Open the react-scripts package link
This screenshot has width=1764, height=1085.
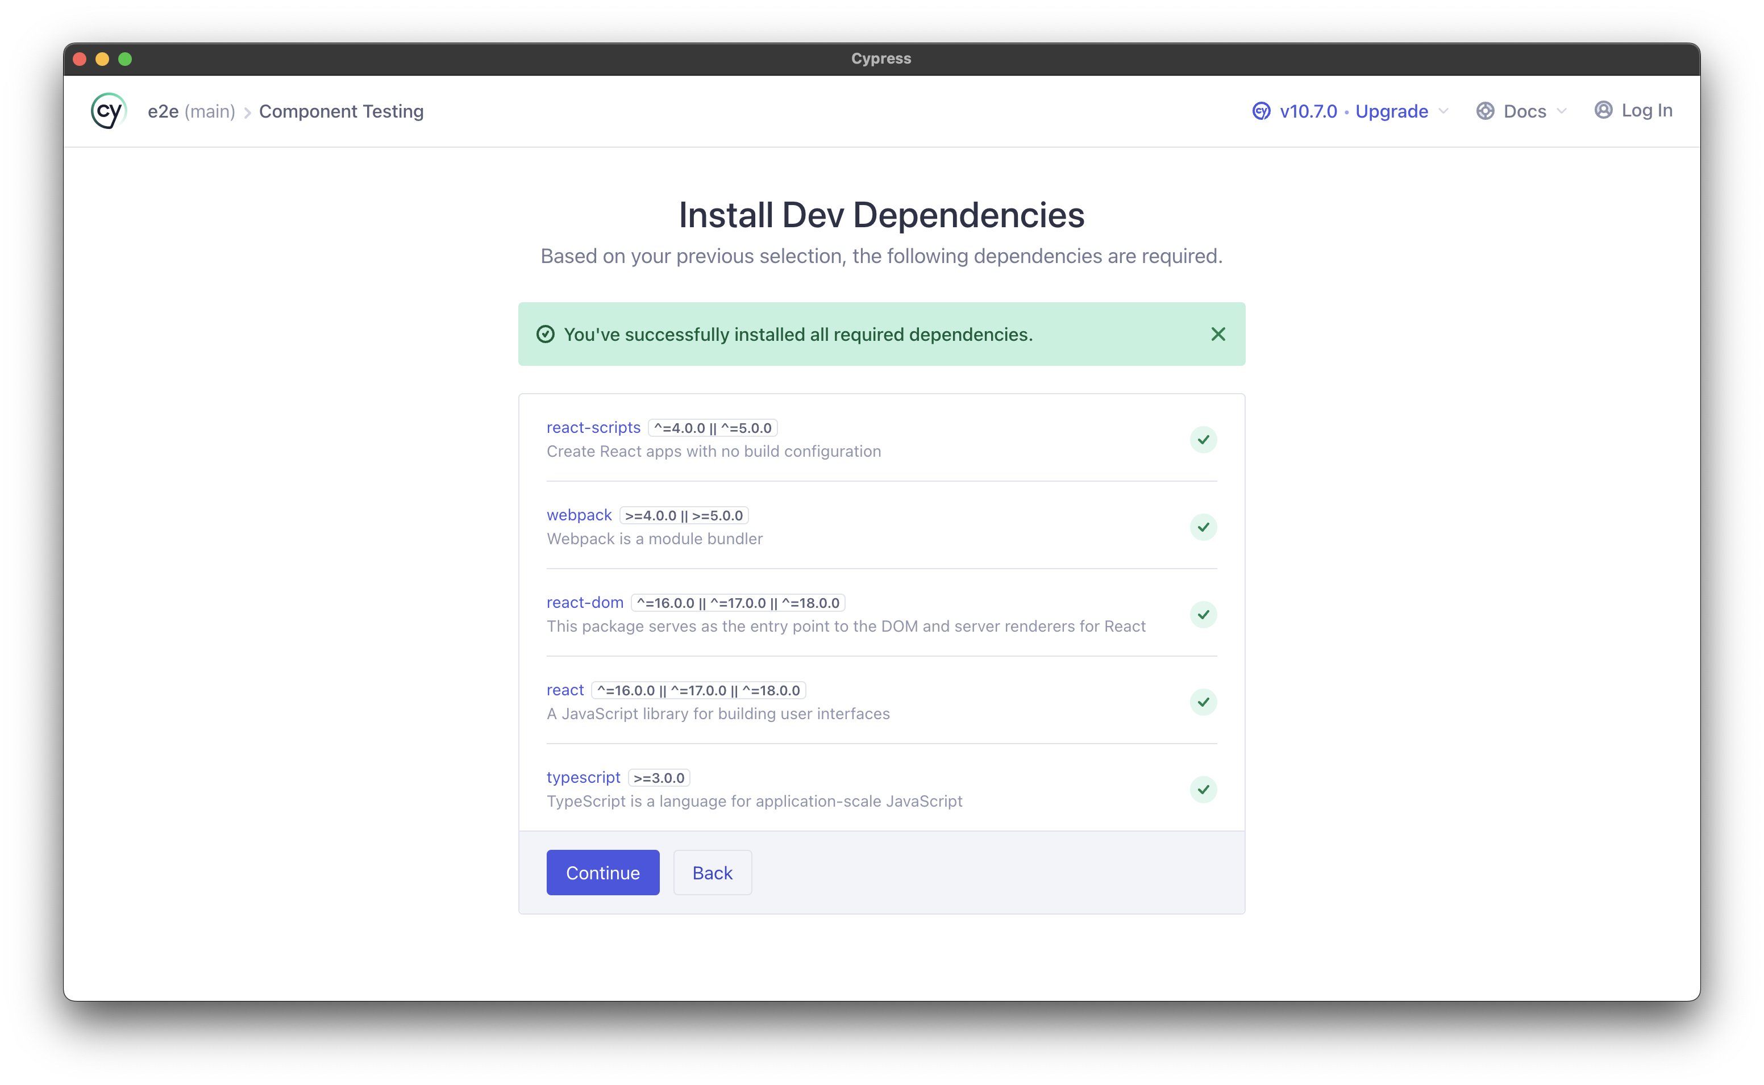point(593,428)
